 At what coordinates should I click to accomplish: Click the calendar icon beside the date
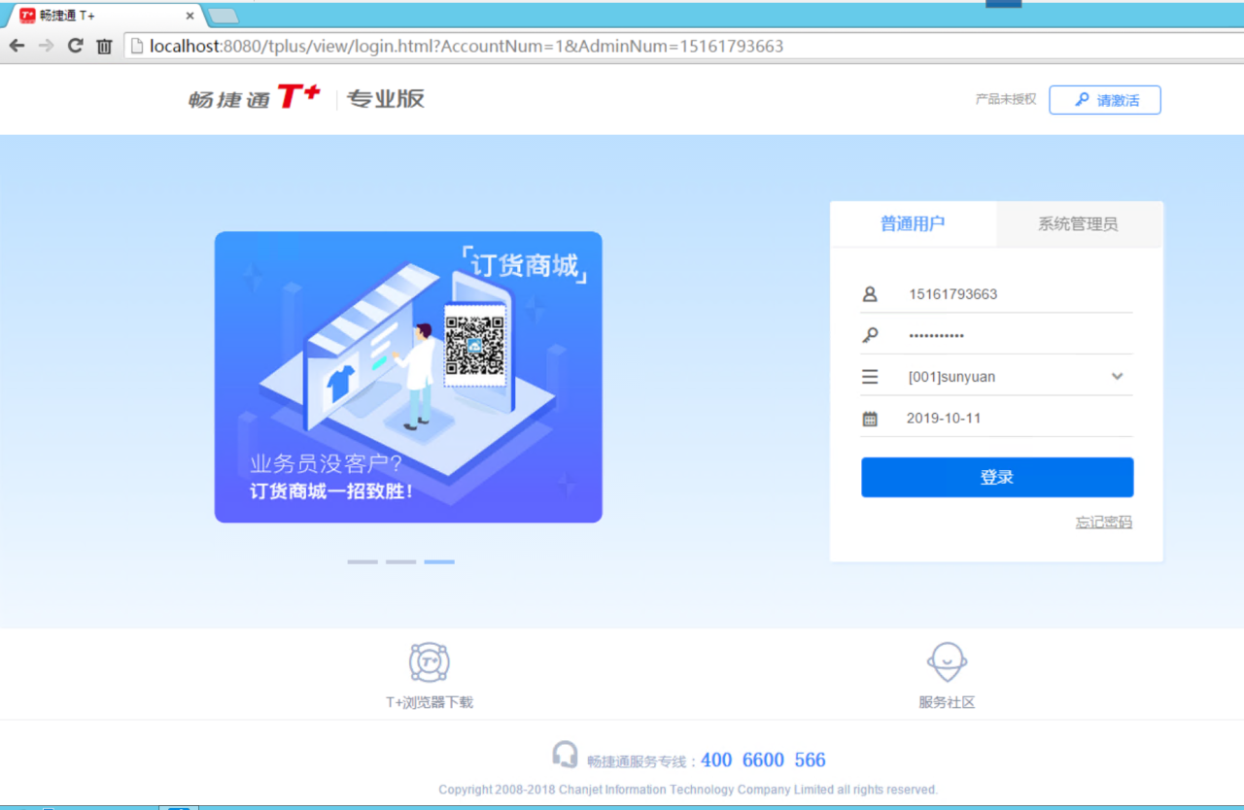870,419
